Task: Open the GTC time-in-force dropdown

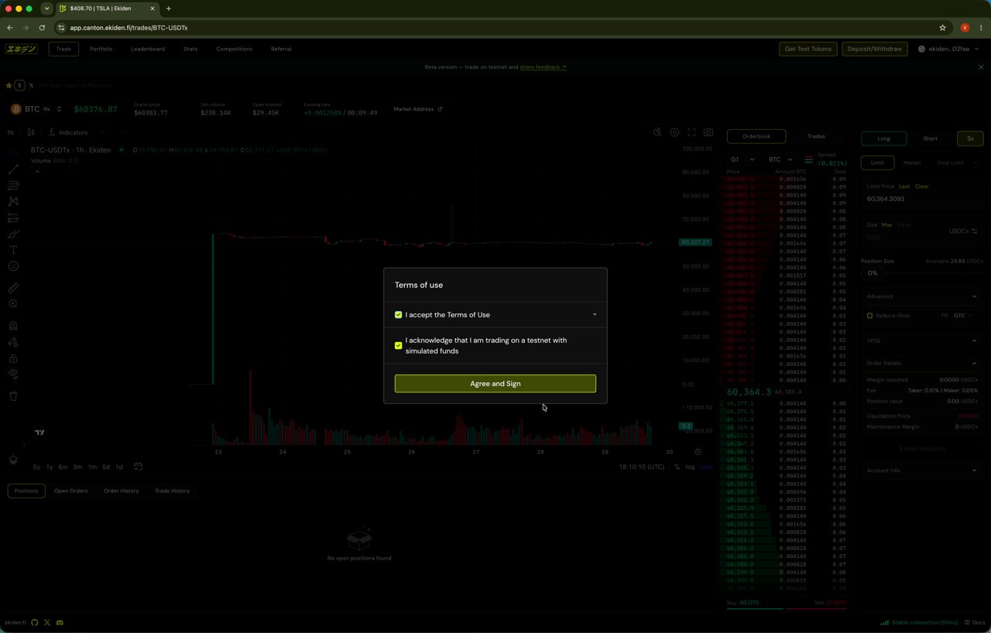Action: 962,316
